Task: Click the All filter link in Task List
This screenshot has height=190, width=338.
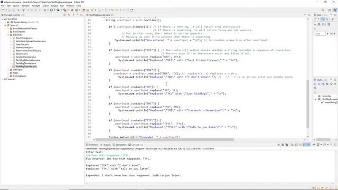Action: tap(331, 34)
